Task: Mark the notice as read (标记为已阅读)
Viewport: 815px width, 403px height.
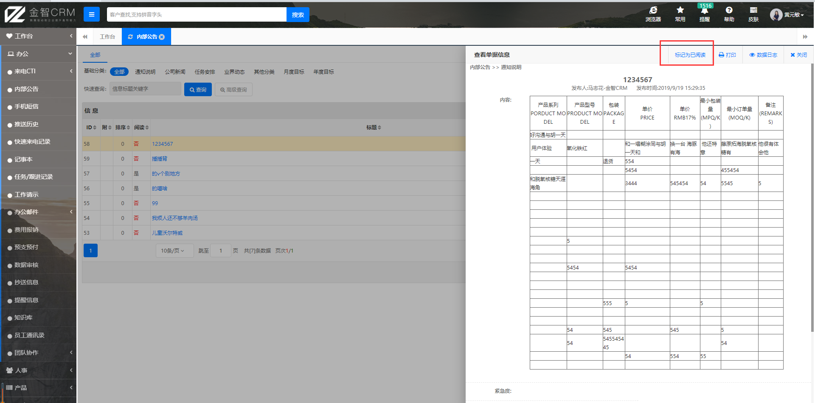Action: [x=690, y=55]
